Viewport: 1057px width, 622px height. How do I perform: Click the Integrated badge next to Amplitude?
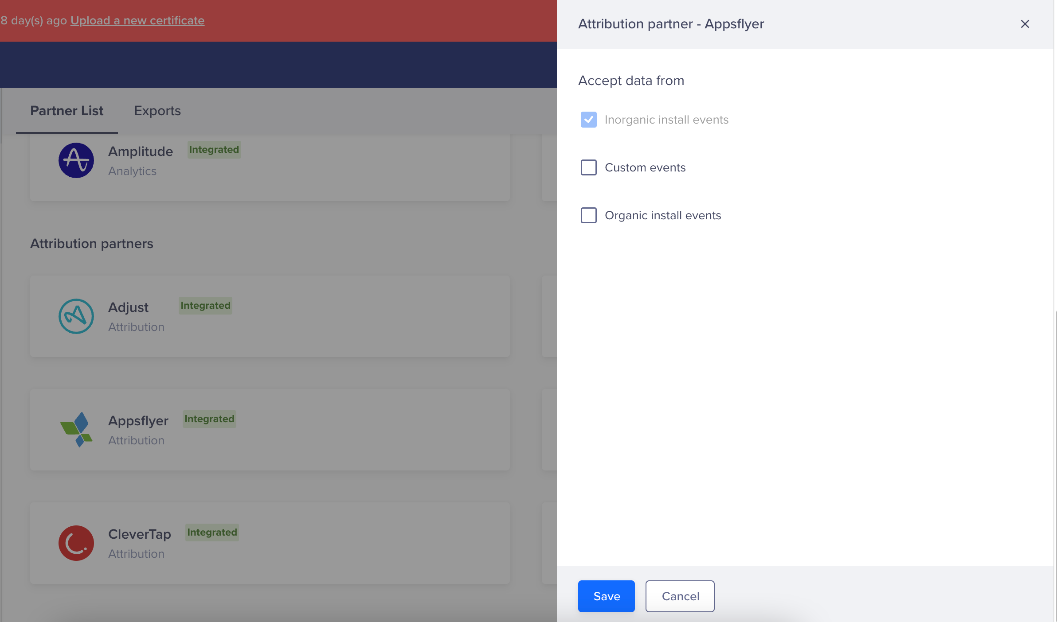pyautogui.click(x=214, y=150)
